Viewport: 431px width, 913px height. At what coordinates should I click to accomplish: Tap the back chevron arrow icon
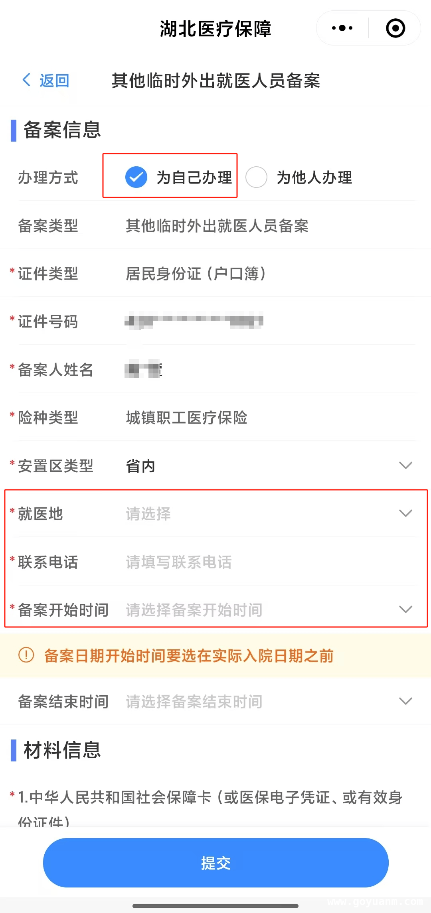pyautogui.click(x=26, y=80)
